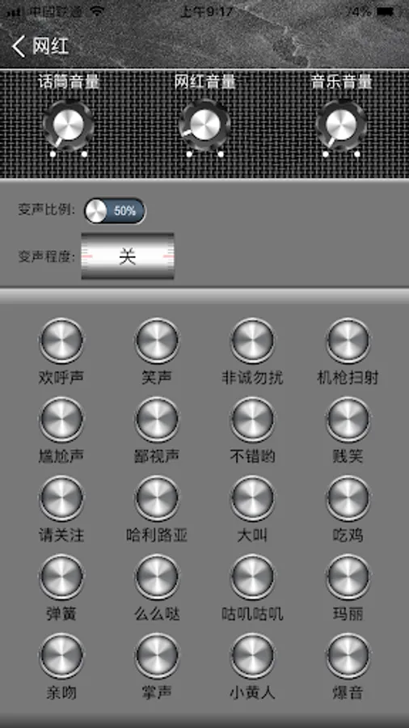The image size is (409, 728).
Task: Tap the 玛丽 sound button
Action: point(348,577)
